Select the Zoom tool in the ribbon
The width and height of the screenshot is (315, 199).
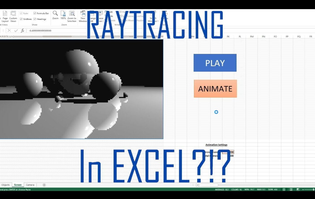pyautogui.click(x=55, y=15)
